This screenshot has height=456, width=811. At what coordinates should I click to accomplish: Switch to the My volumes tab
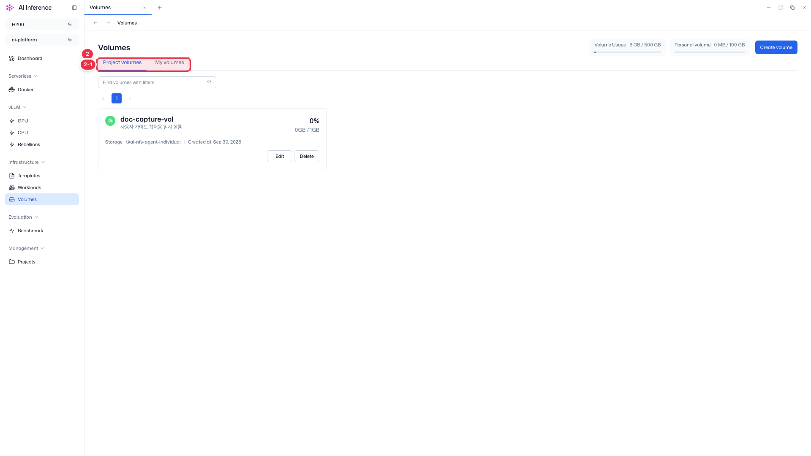(x=169, y=62)
